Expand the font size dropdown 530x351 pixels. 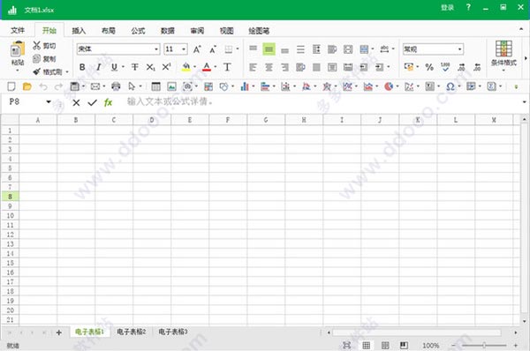(184, 49)
